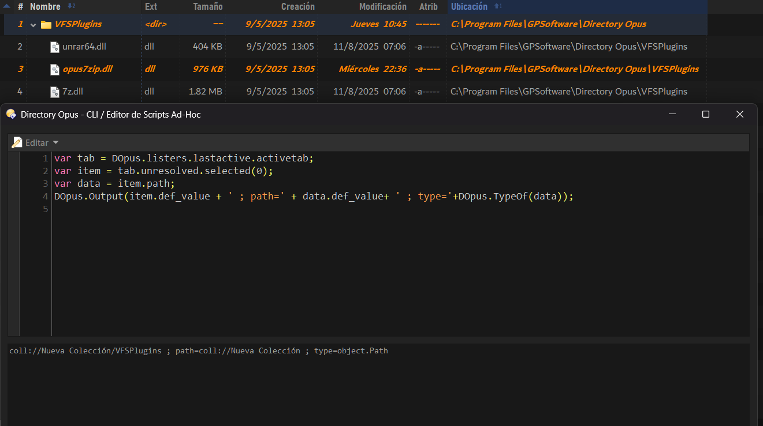This screenshot has width=763, height=426.
Task: Click the opus7zip.dll file icon
Action: point(55,69)
